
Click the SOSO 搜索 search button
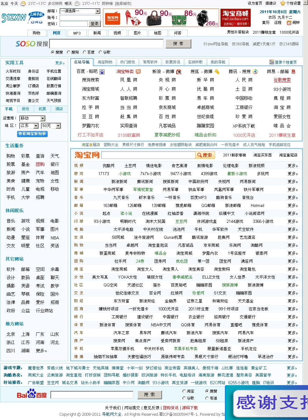[178, 44]
